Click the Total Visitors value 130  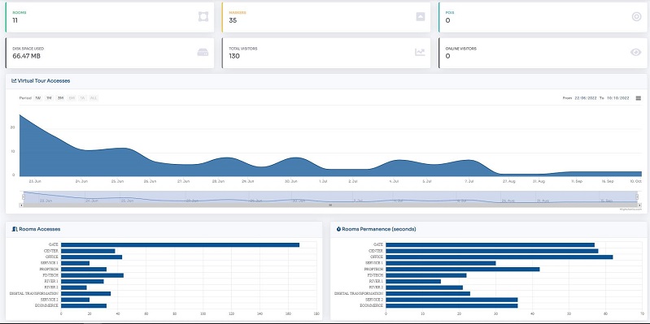[234, 56]
